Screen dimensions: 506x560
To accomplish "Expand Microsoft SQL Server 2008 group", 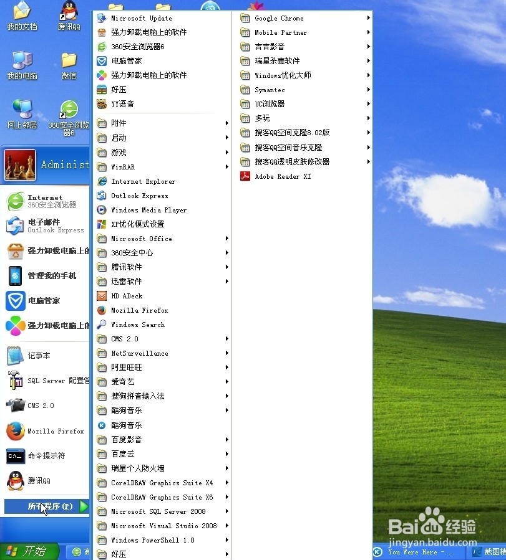I will (x=162, y=511).
